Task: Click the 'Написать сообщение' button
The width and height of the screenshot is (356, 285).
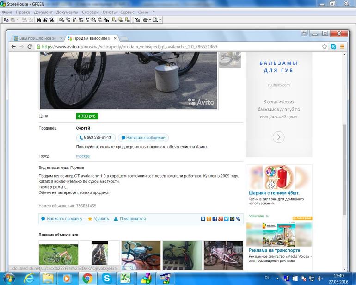Action: coord(143,138)
